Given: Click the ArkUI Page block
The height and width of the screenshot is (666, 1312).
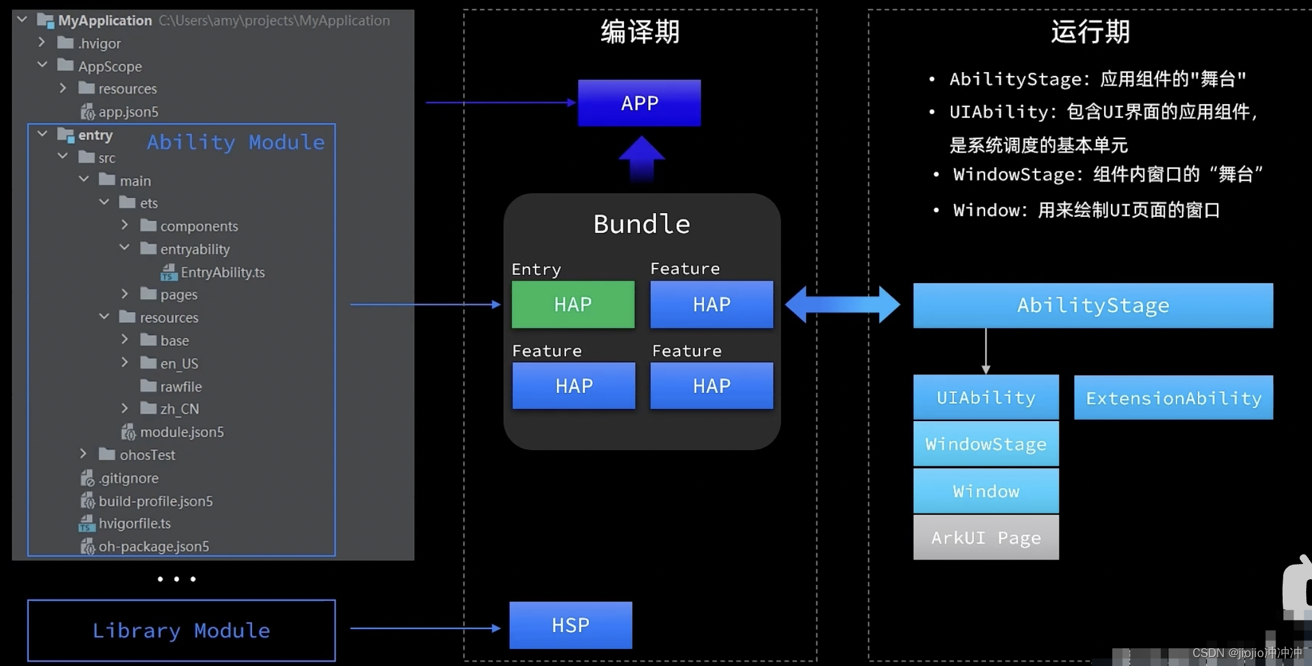Looking at the screenshot, I should point(986,538).
